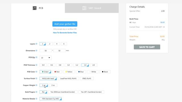Select 0.6 PCB thickness
The width and height of the screenshot is (182, 102).
pyautogui.click(x=52, y=65)
